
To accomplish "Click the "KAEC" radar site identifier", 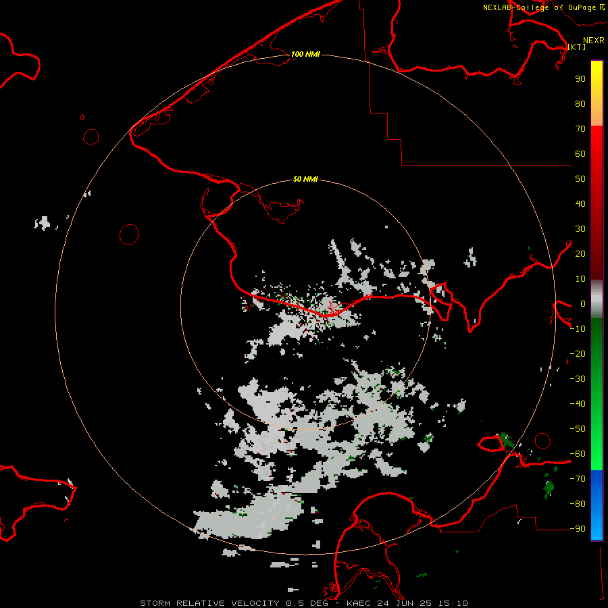I will click(359, 603).
